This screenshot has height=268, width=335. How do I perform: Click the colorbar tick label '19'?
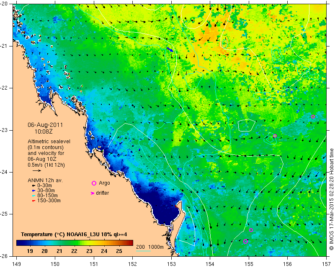[x=30, y=251]
